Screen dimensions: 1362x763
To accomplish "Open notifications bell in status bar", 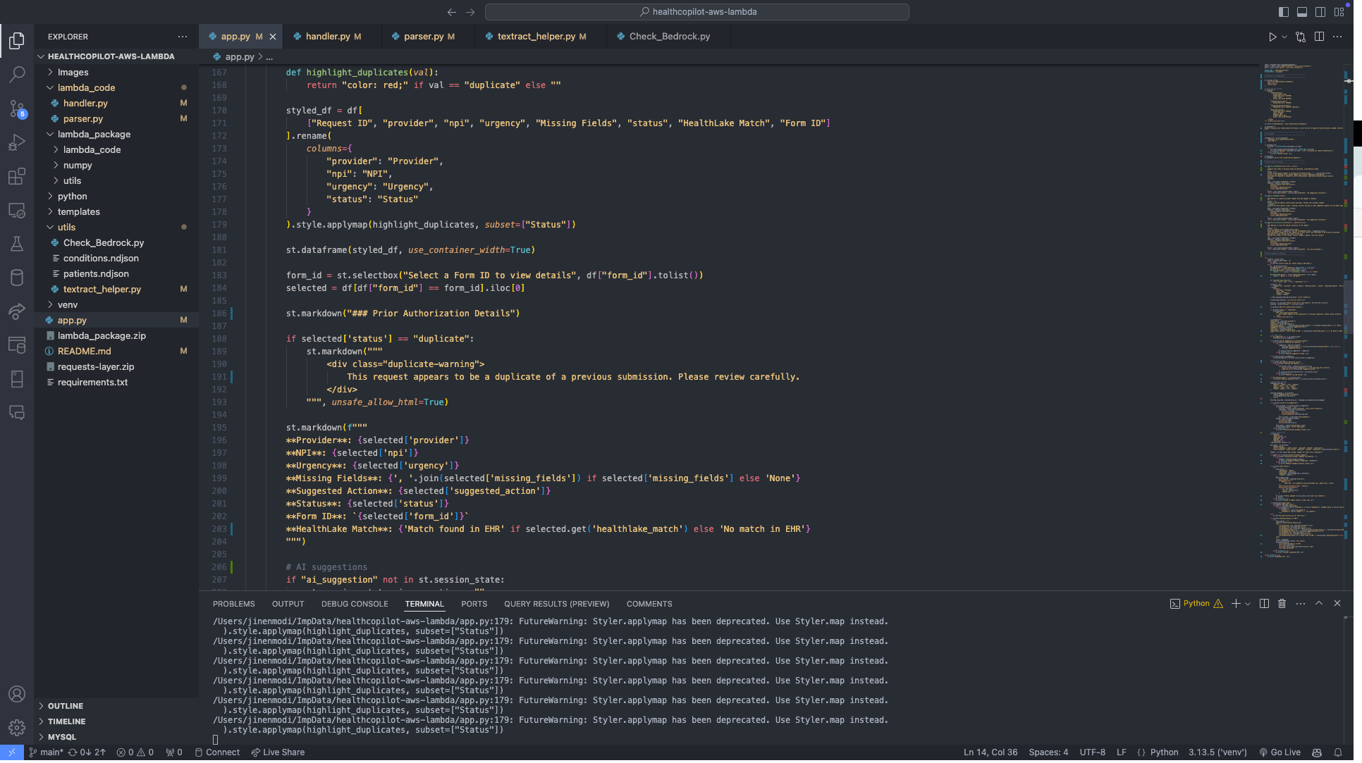I will [x=1337, y=752].
